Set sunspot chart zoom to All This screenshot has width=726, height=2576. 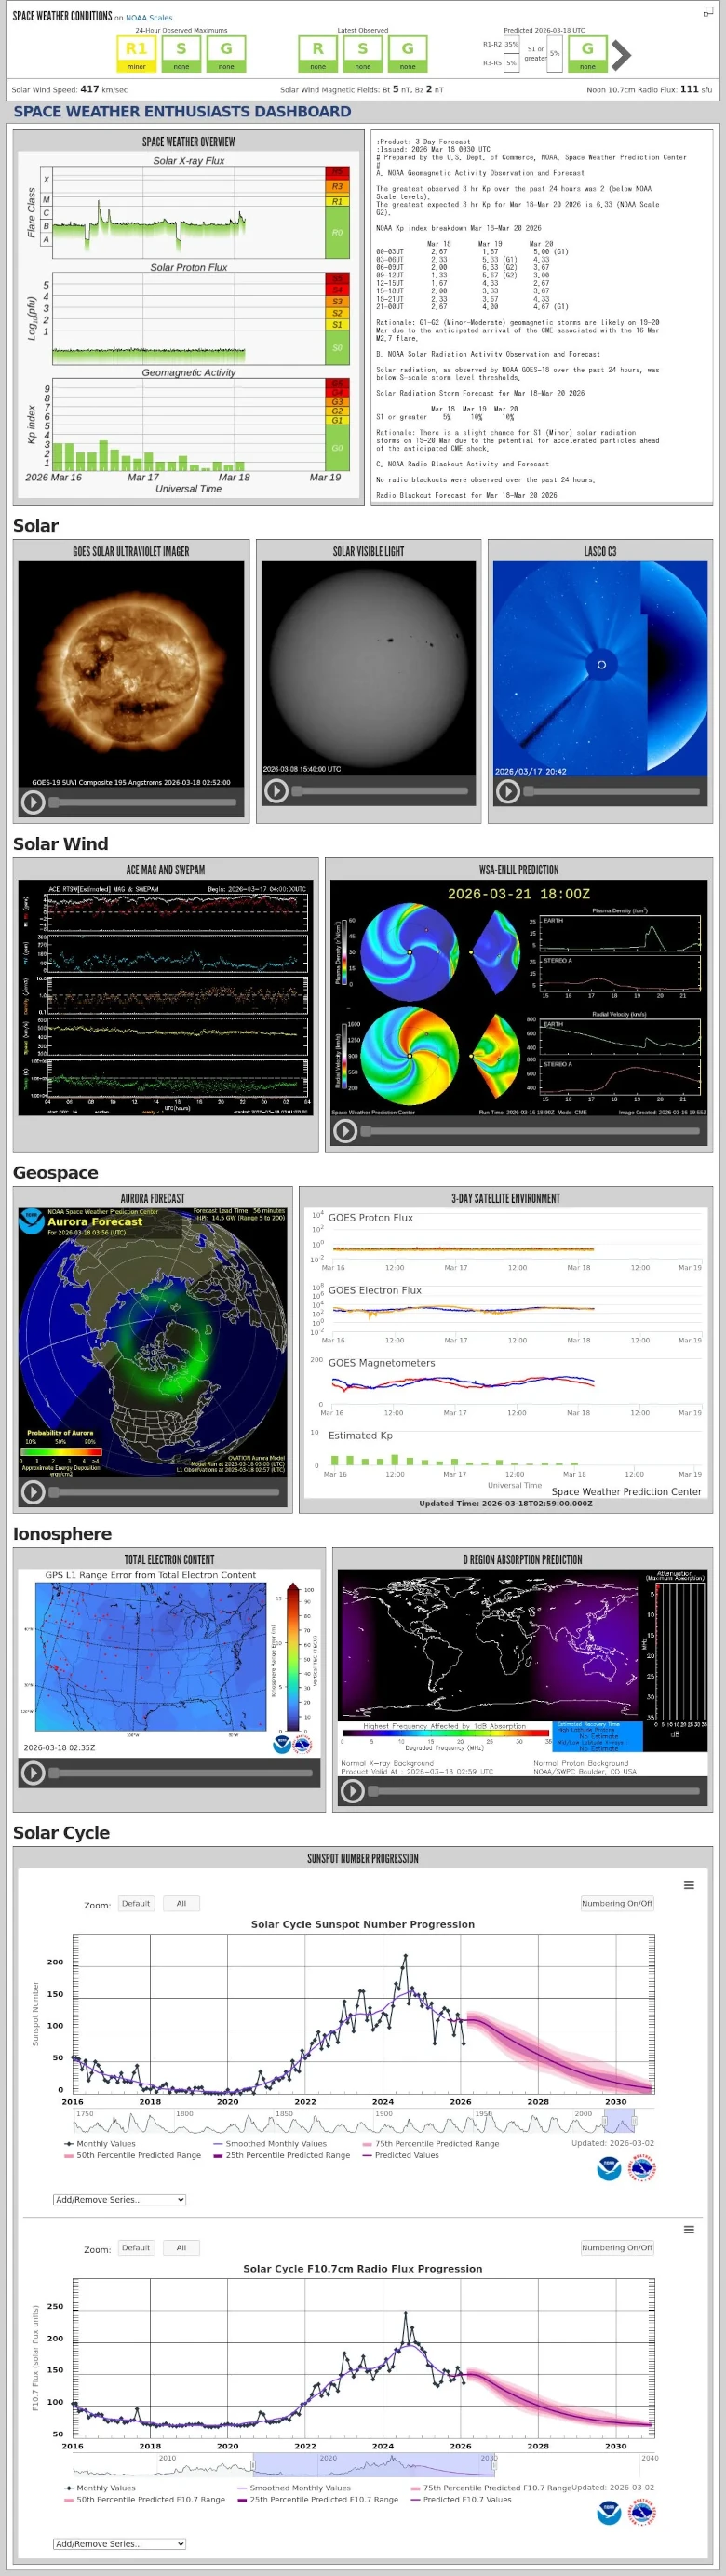[181, 1903]
